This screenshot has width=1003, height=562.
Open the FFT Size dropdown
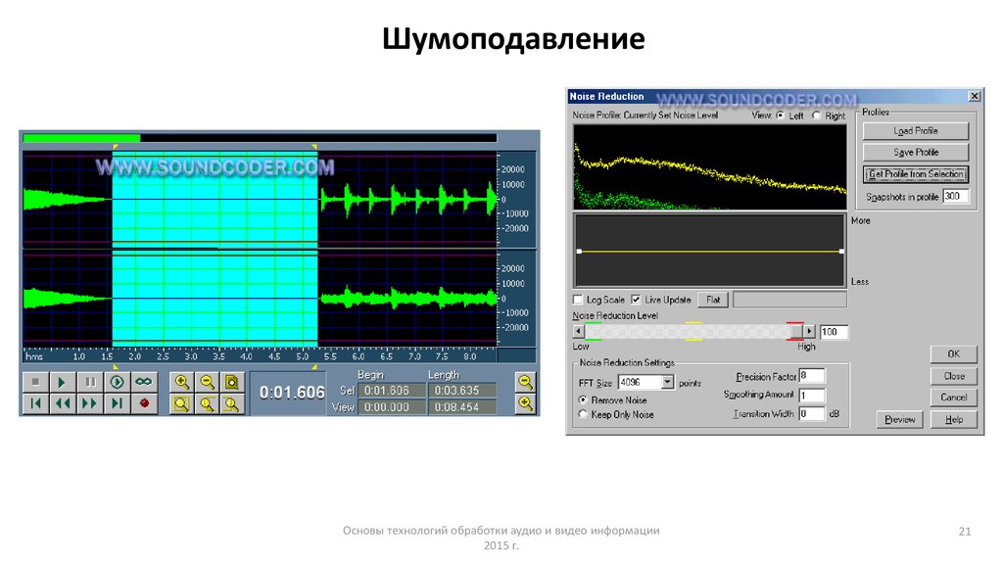pyautogui.click(x=668, y=383)
